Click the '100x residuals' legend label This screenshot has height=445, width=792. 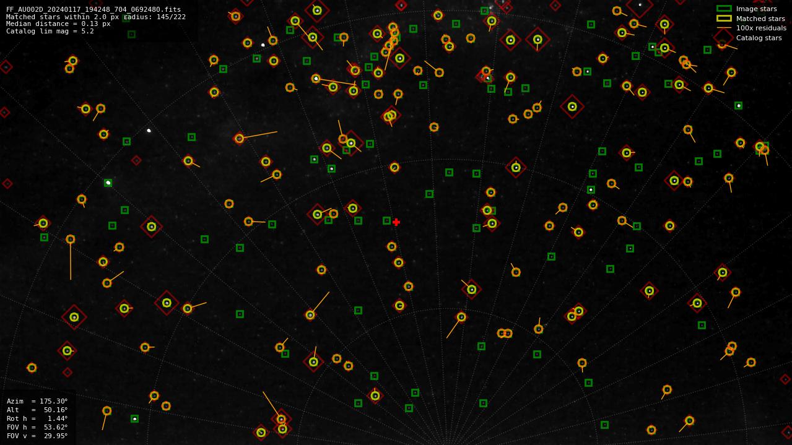pos(761,28)
